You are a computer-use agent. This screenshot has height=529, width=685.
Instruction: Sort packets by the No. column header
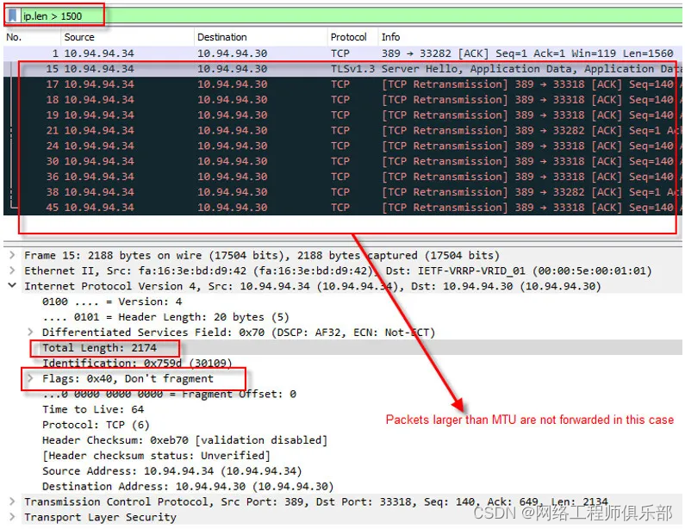(14, 37)
